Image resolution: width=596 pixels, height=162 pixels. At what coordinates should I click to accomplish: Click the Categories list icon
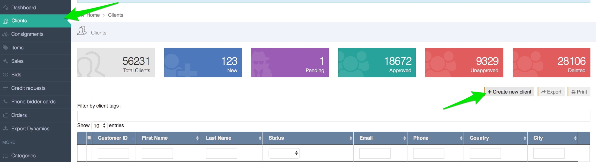pos(5,156)
